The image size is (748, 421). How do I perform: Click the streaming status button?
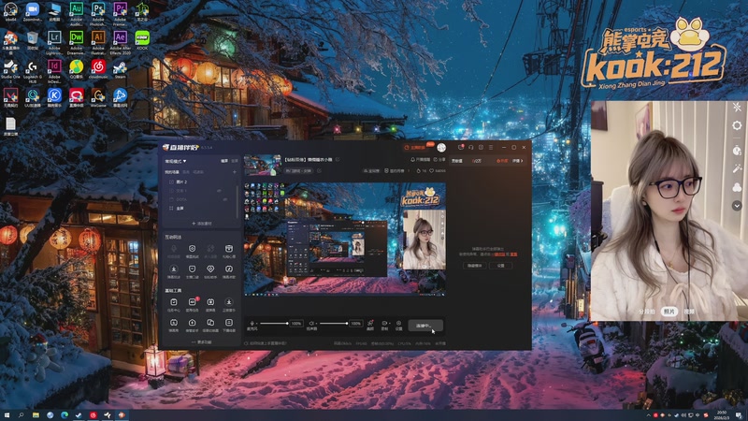425,326
